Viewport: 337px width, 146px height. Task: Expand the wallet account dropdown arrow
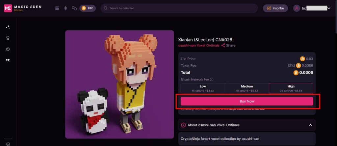pyautogui.click(x=329, y=8)
